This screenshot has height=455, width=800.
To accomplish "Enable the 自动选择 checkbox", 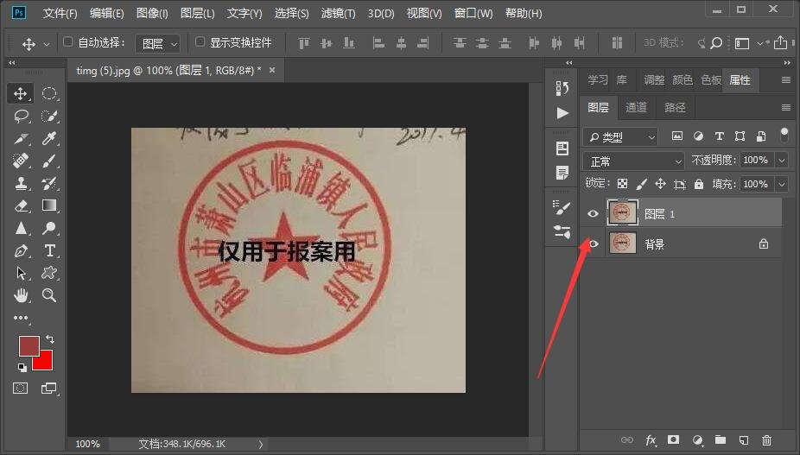I will (67, 41).
